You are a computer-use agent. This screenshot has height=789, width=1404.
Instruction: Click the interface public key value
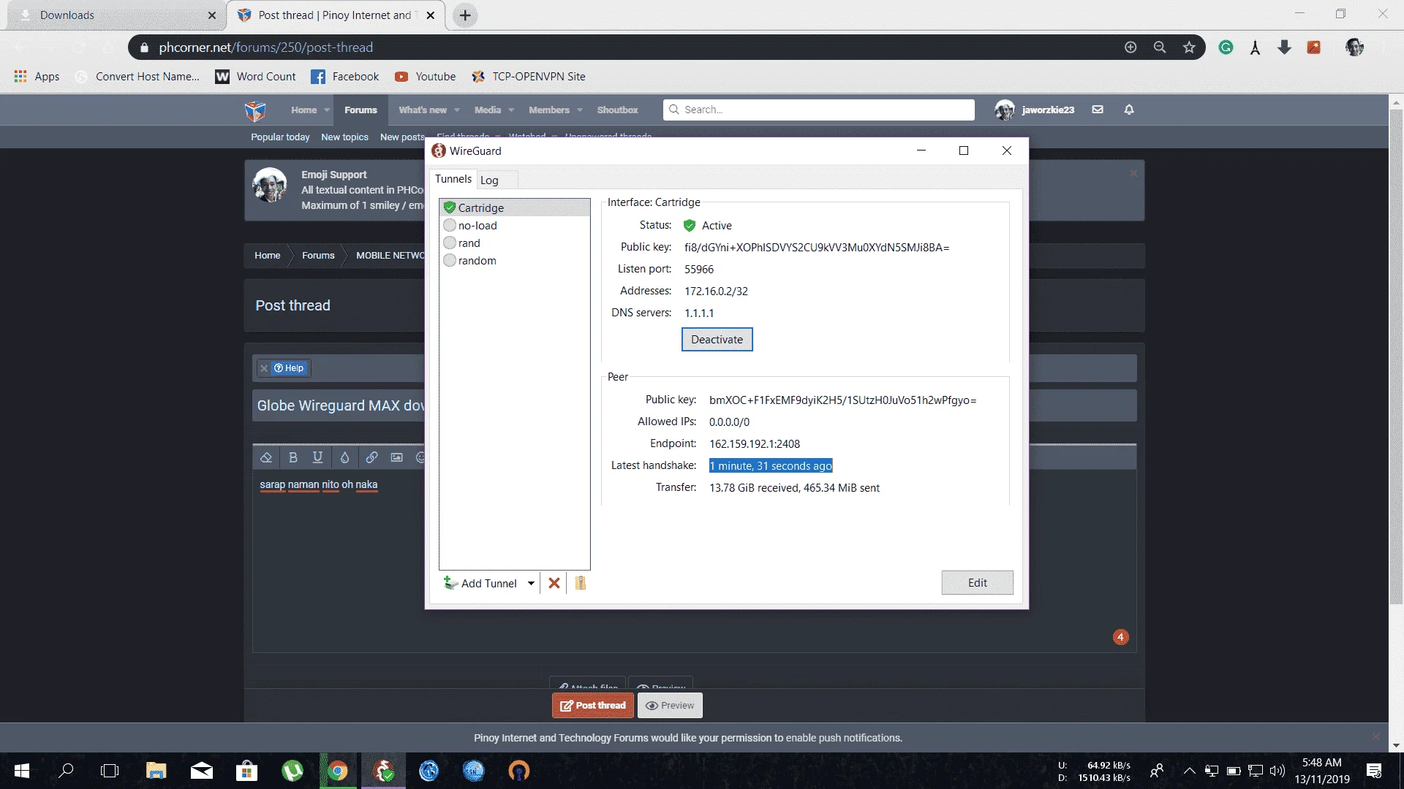[x=817, y=248]
